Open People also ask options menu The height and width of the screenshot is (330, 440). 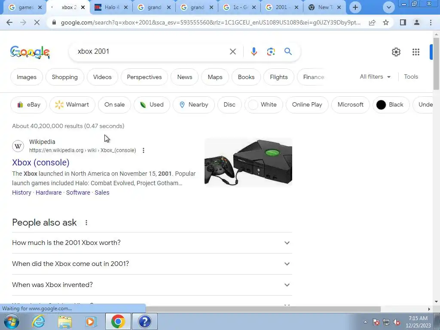pos(86,223)
